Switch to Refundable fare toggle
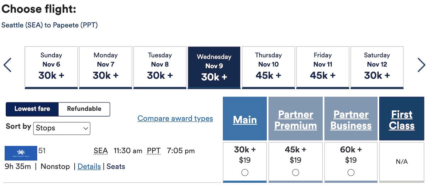 click(84, 109)
